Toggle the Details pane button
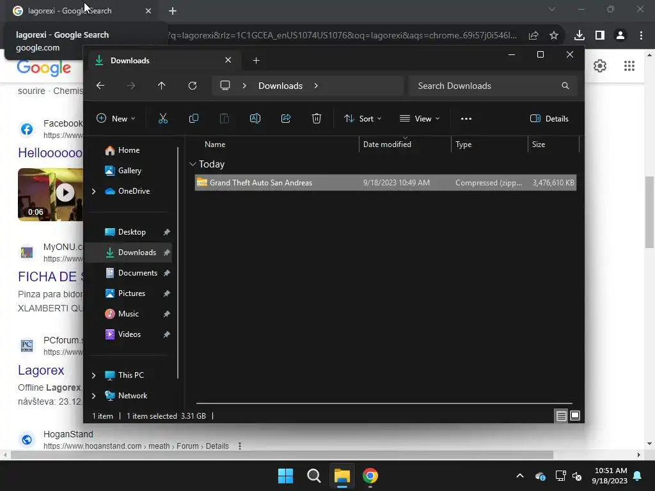 (x=549, y=118)
